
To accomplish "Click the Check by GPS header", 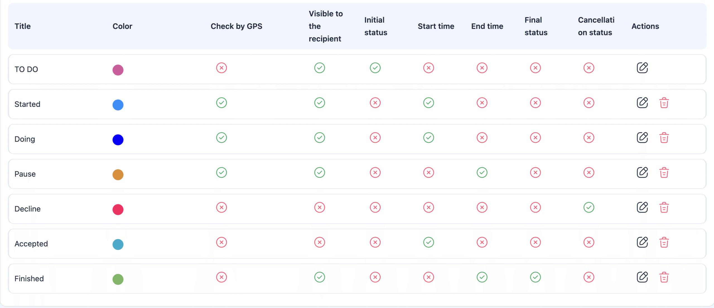I will tap(236, 26).
